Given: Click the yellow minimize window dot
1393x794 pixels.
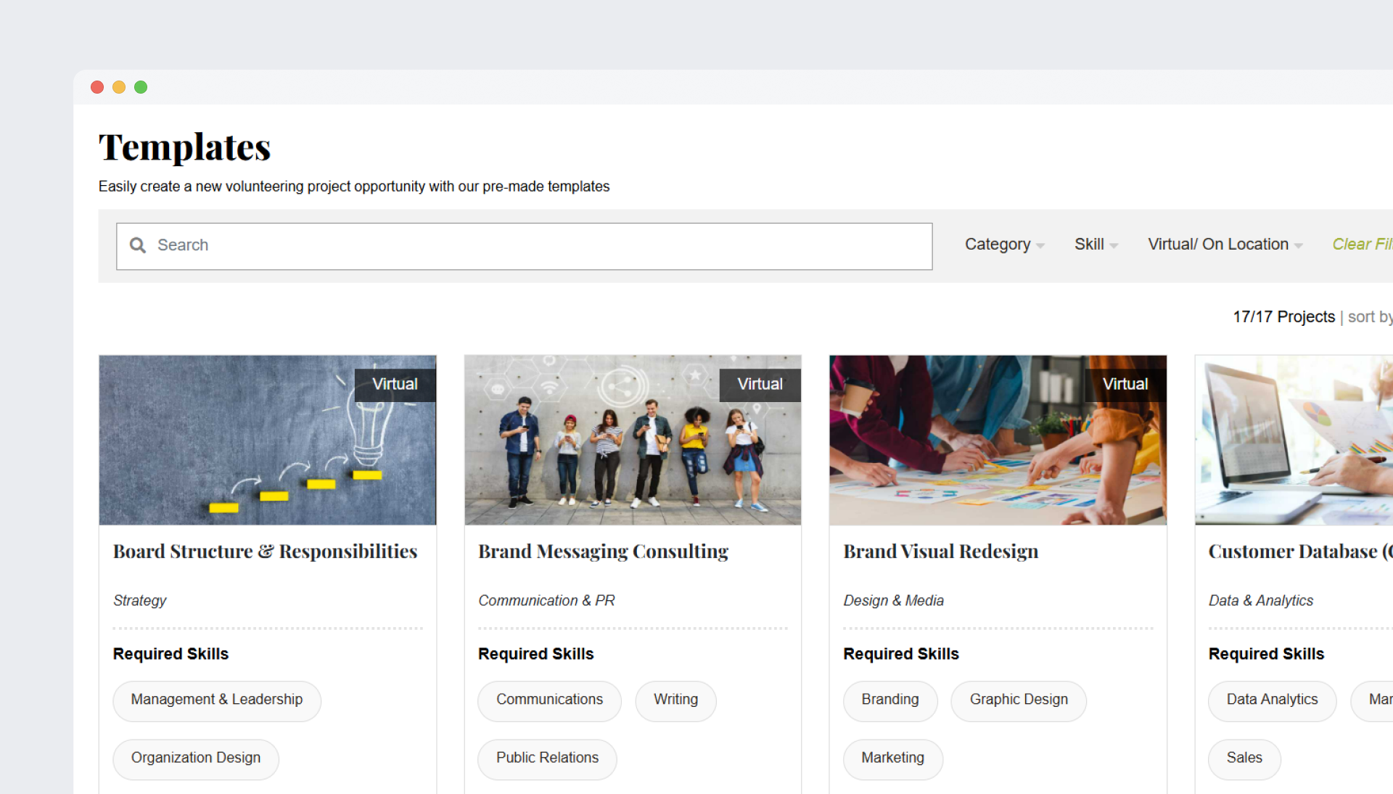Looking at the screenshot, I should pos(119,87).
